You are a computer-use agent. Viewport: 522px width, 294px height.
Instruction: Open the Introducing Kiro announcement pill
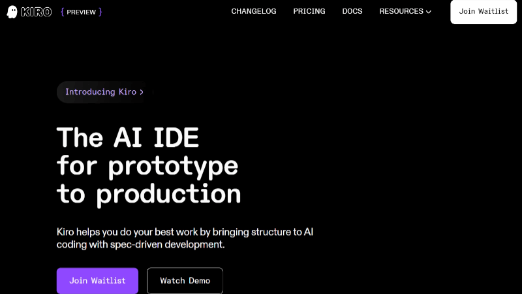click(x=104, y=92)
